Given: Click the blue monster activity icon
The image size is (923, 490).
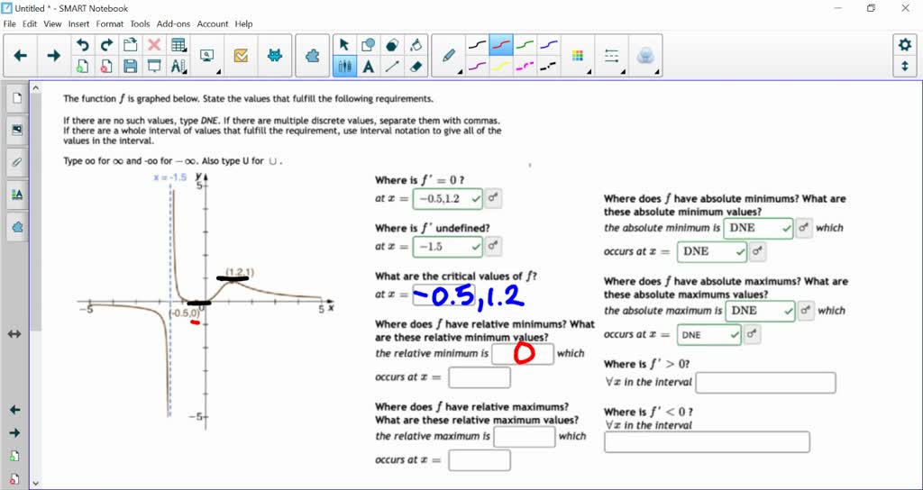Looking at the screenshot, I should 274,56.
